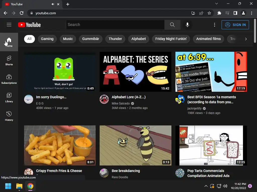Go back with the browser back arrow

(x=6, y=13)
